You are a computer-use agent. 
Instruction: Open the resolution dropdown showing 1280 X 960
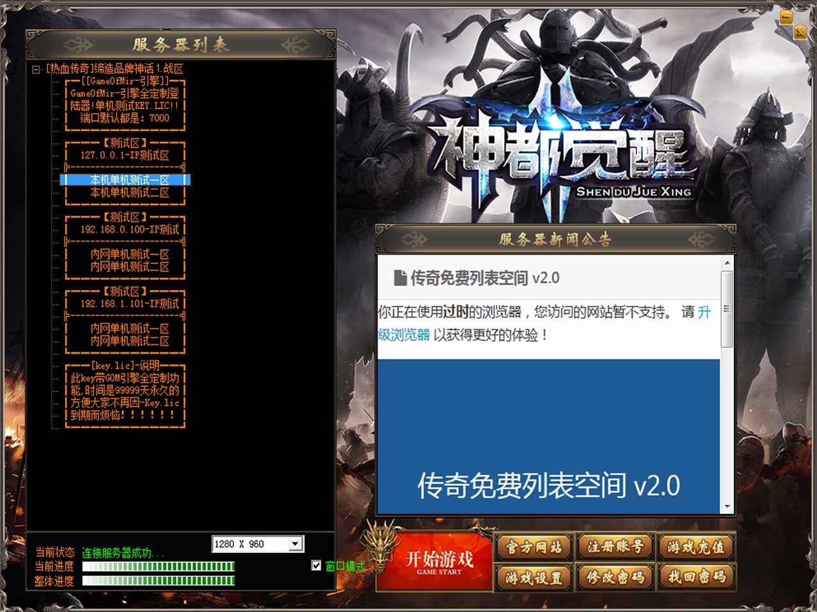(x=295, y=544)
